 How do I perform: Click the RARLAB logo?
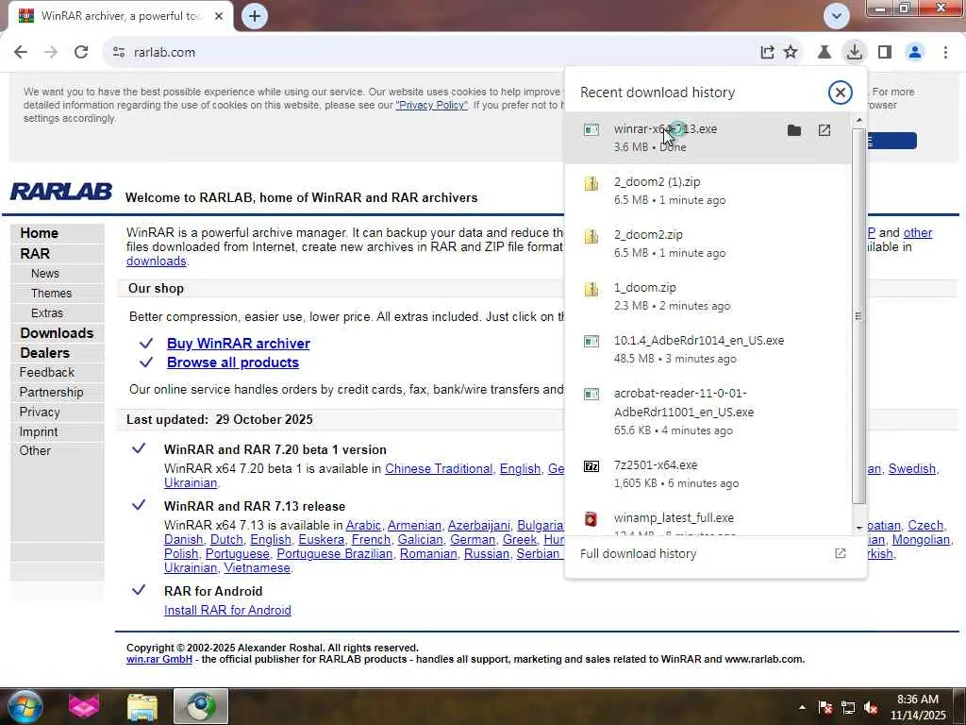pyautogui.click(x=61, y=192)
